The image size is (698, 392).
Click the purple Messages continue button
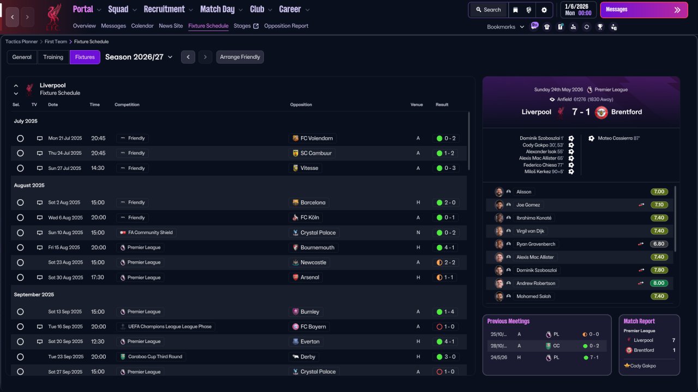[644, 10]
